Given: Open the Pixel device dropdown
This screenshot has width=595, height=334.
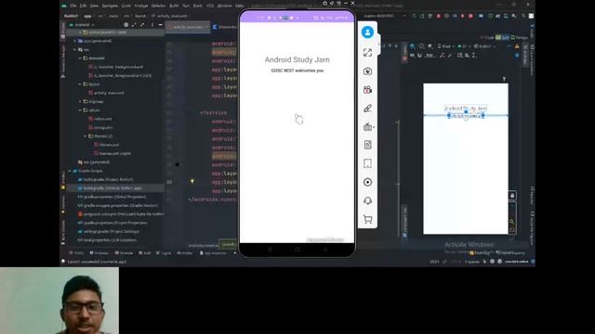Looking at the screenshot, I should click(446, 46).
